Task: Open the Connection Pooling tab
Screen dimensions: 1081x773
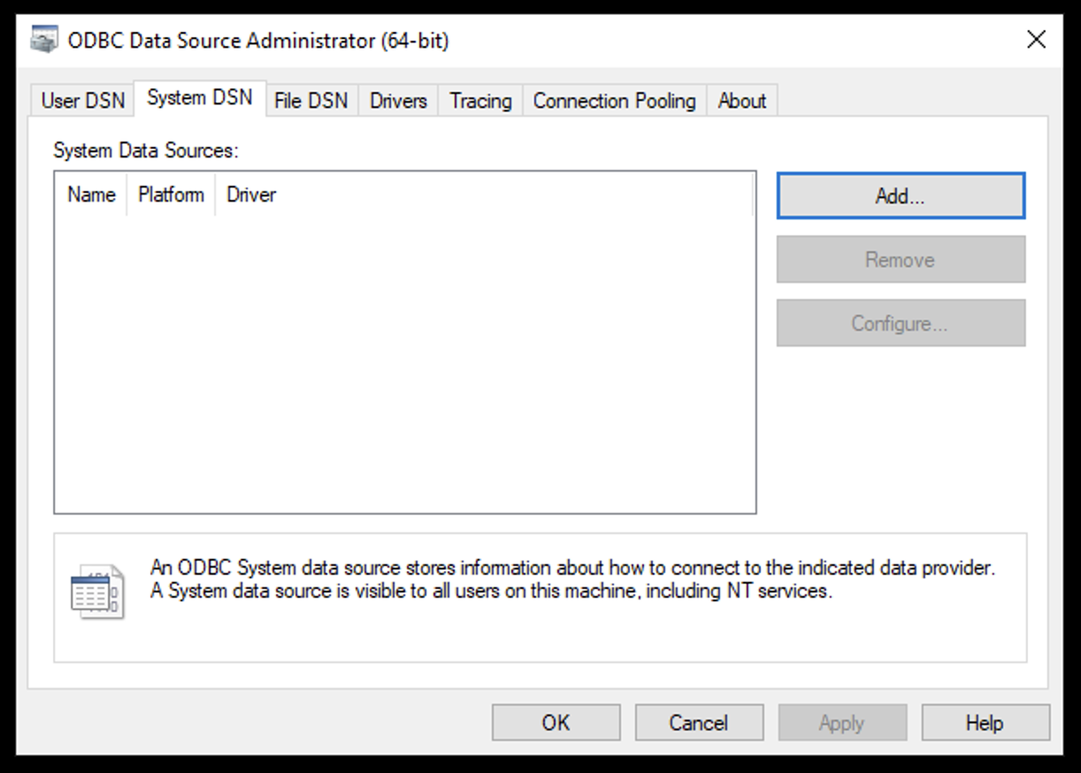Action: [613, 101]
